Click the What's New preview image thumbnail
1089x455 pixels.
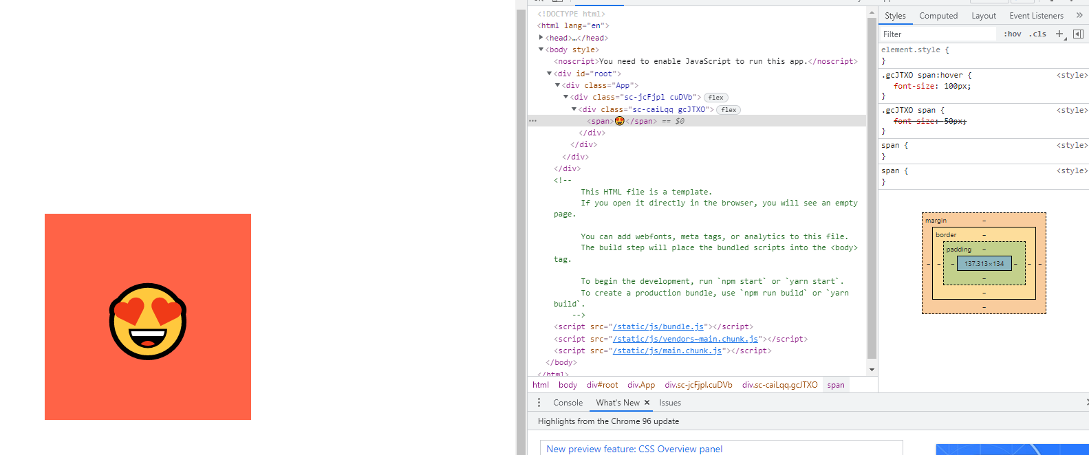pos(1012,450)
